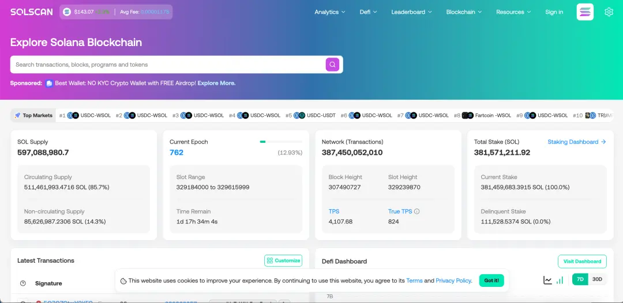
Task: Show the True TPS info icon
Action: pyautogui.click(x=417, y=211)
